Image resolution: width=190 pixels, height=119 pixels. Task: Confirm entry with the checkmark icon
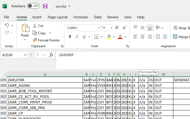[44, 55]
